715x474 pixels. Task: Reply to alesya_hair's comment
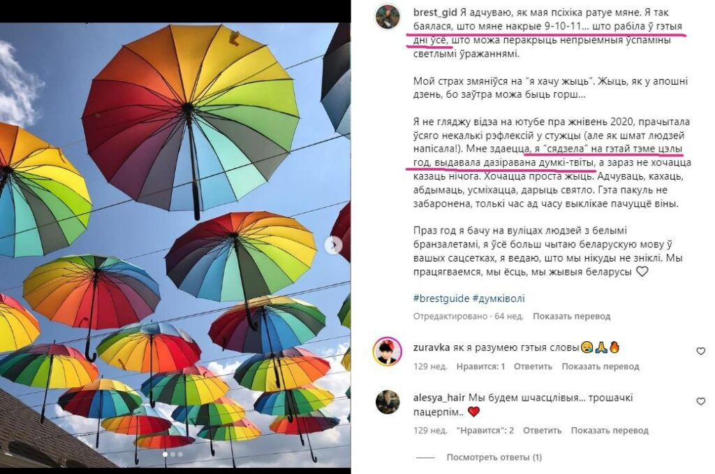tap(542, 430)
